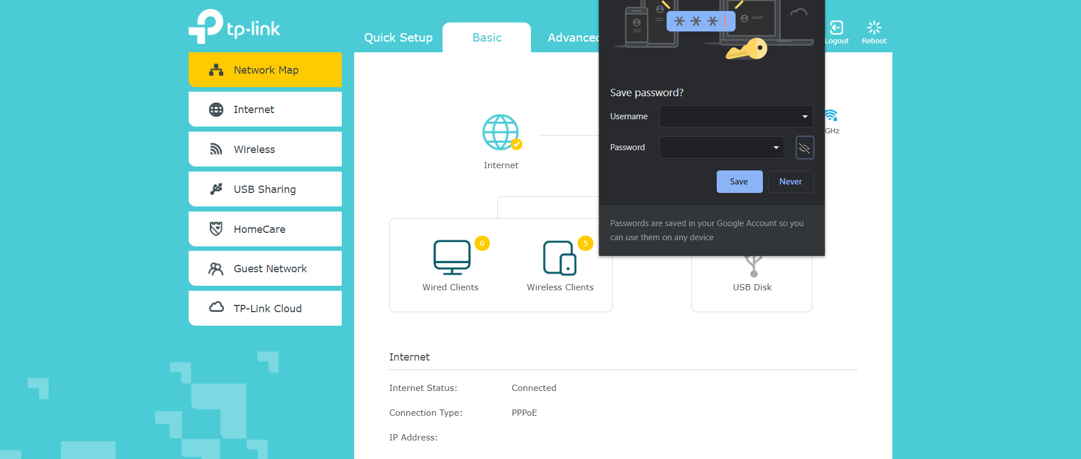Click the Guest Network people icon
Screen dimensions: 1081x459
click(x=216, y=269)
